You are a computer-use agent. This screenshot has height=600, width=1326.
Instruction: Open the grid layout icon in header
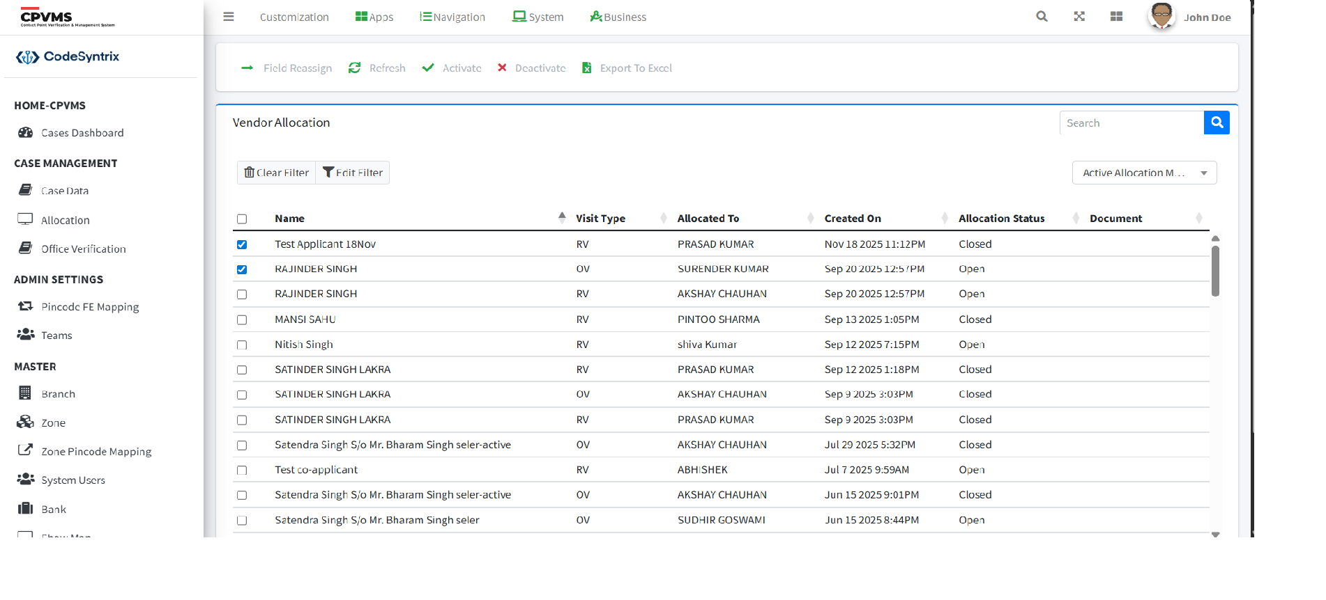[x=1116, y=17]
